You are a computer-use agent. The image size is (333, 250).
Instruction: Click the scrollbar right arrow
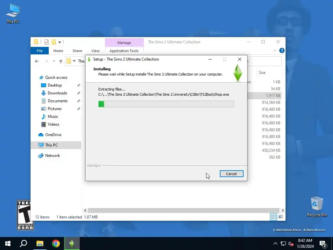[283, 211]
